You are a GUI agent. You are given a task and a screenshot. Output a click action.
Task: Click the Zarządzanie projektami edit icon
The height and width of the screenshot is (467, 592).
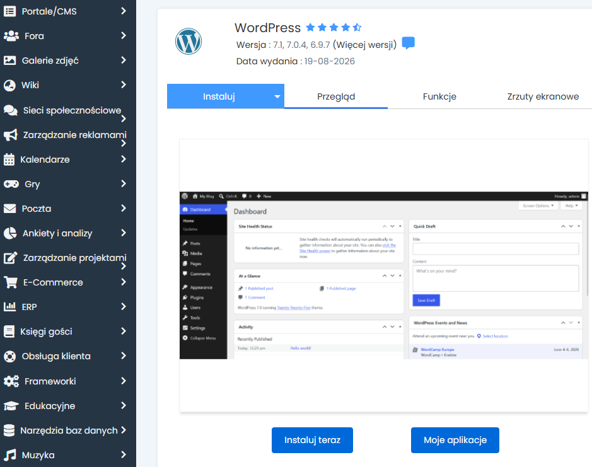(10, 258)
